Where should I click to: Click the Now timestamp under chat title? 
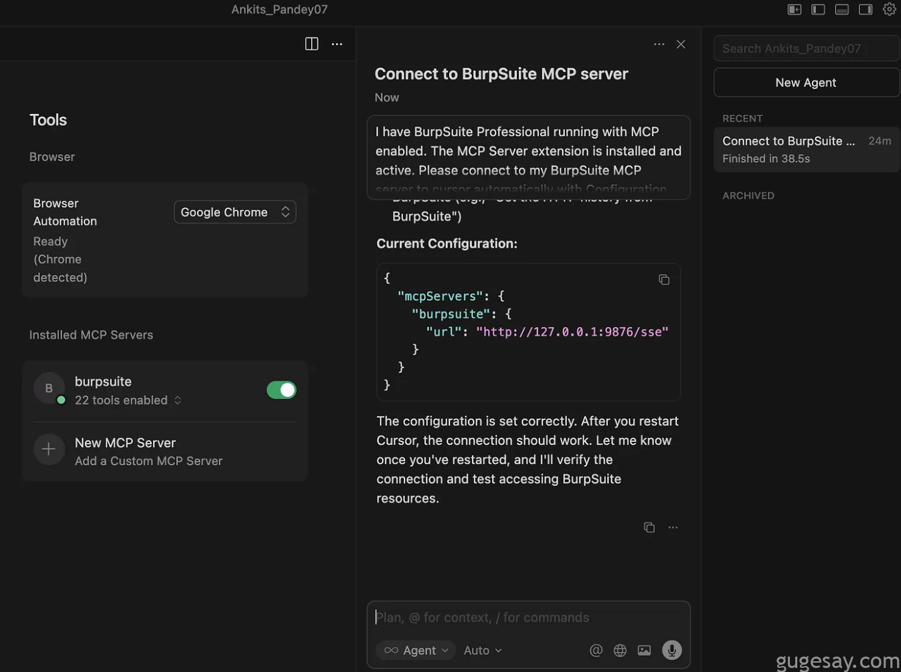click(387, 97)
